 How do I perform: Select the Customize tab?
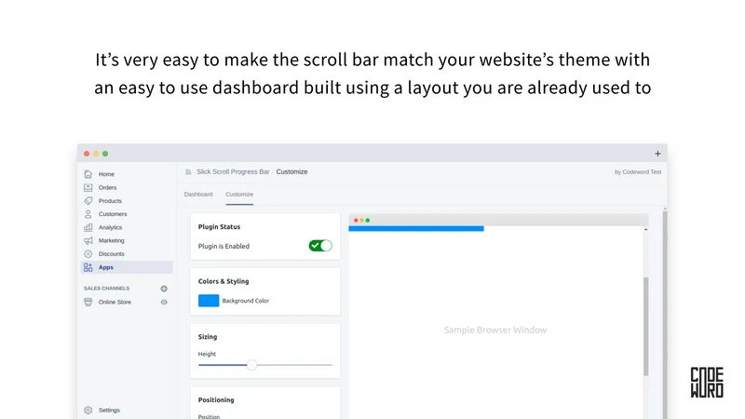coord(239,195)
